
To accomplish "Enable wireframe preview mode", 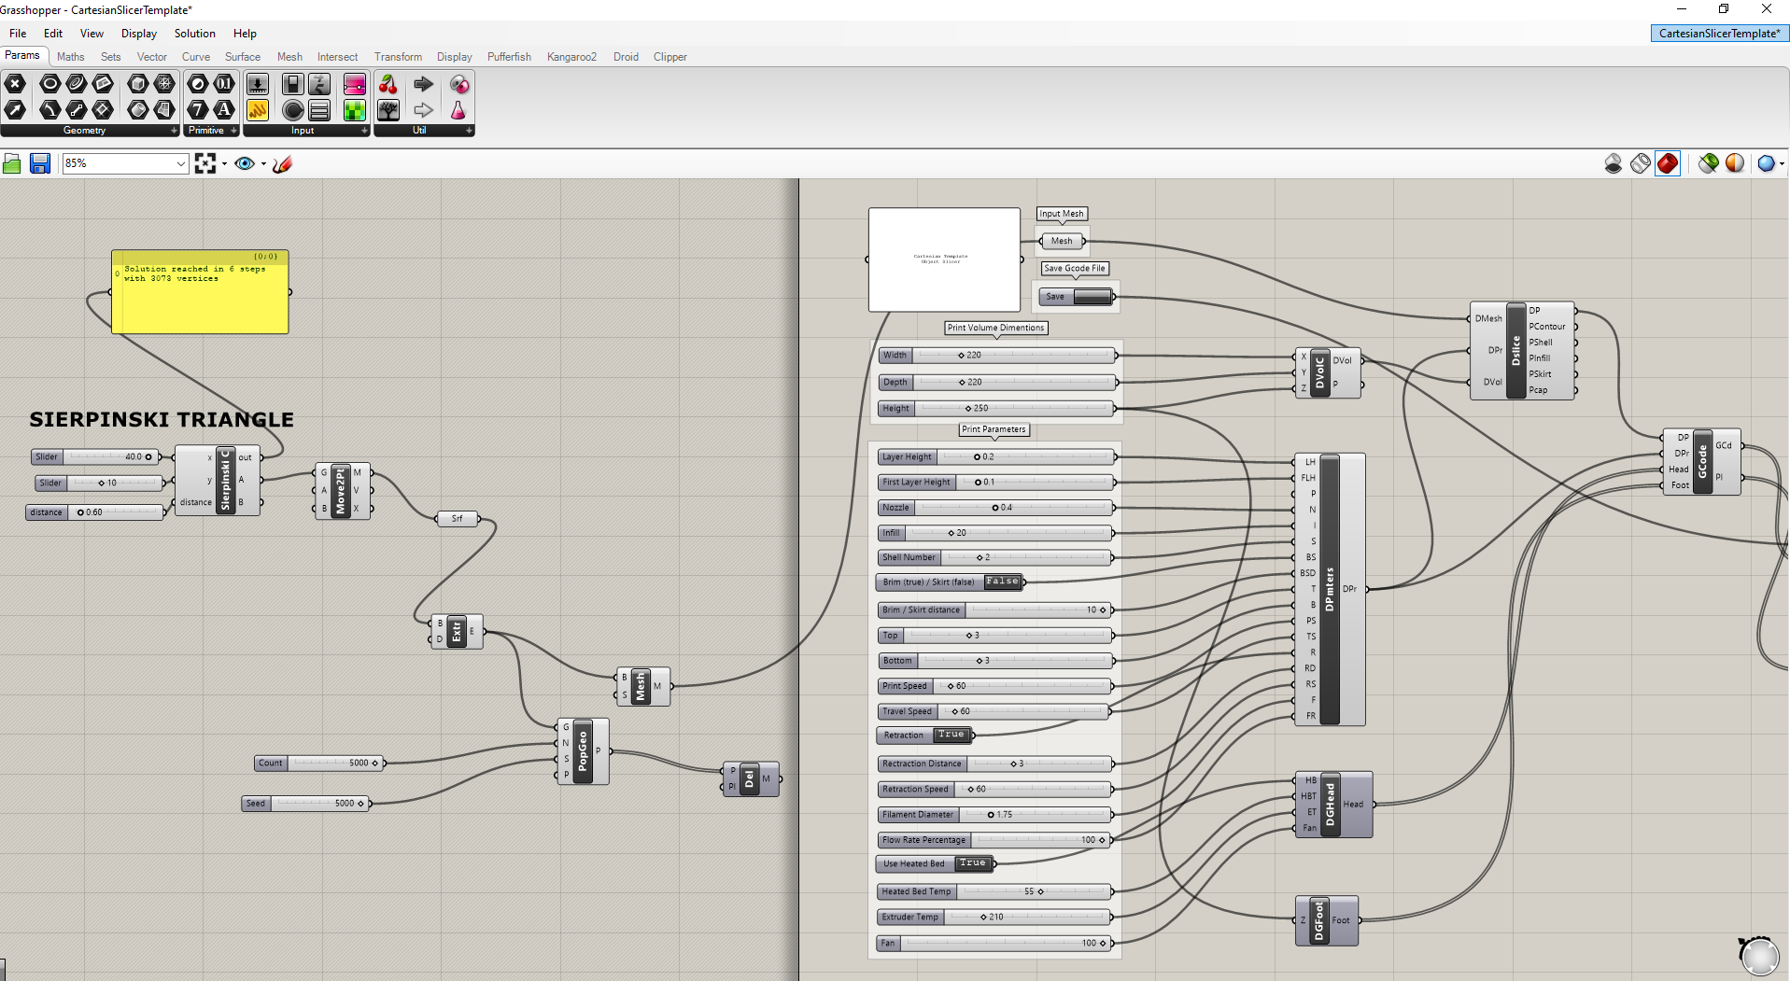I will coord(1641,163).
